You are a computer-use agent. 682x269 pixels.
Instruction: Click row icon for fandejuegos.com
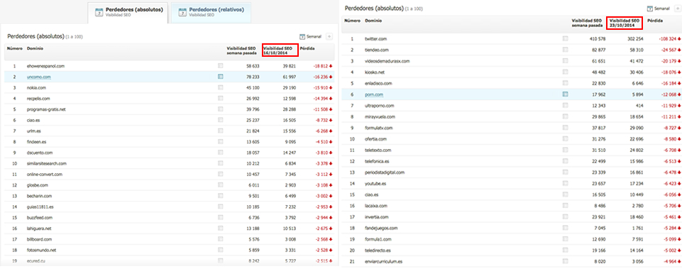coord(565,228)
